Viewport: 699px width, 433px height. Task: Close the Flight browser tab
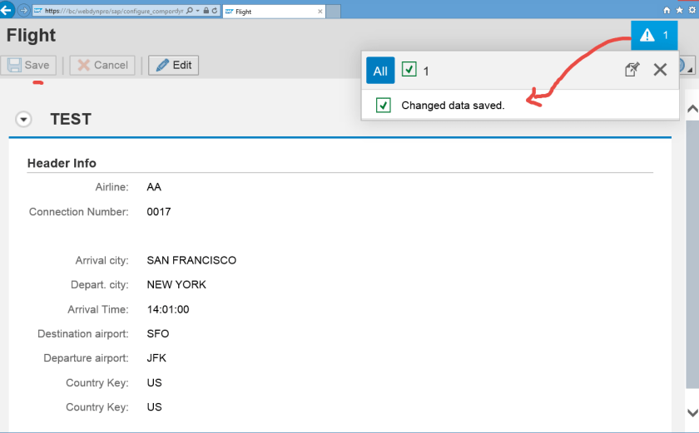coord(320,12)
